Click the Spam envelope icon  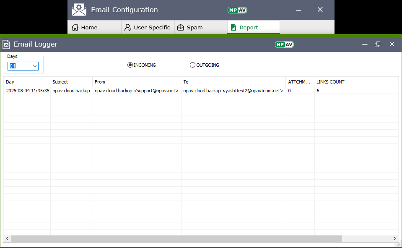tap(181, 27)
